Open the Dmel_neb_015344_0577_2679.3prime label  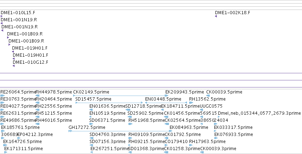coord(259,113)
